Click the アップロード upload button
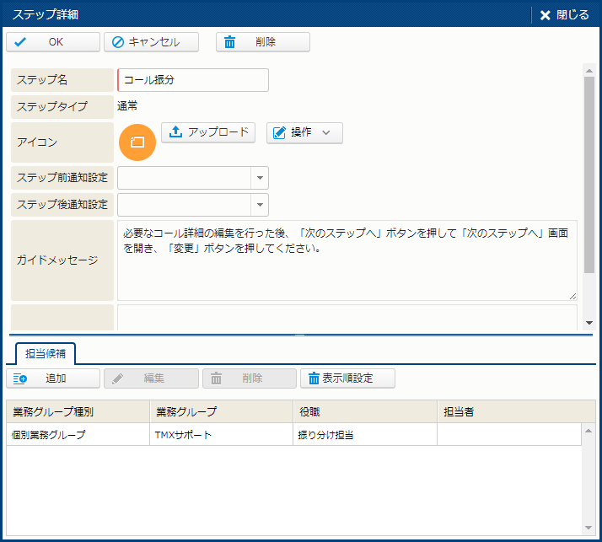 208,132
